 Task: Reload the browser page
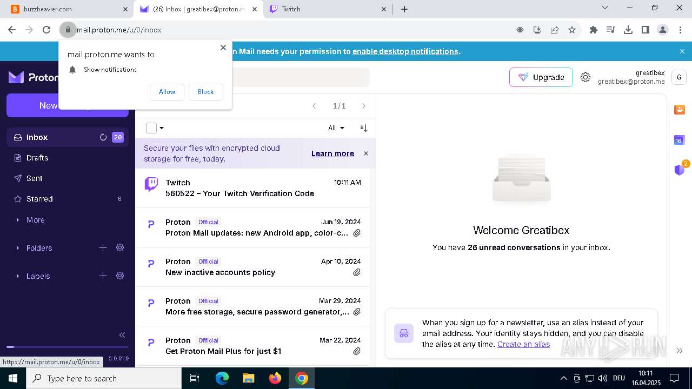(x=46, y=30)
